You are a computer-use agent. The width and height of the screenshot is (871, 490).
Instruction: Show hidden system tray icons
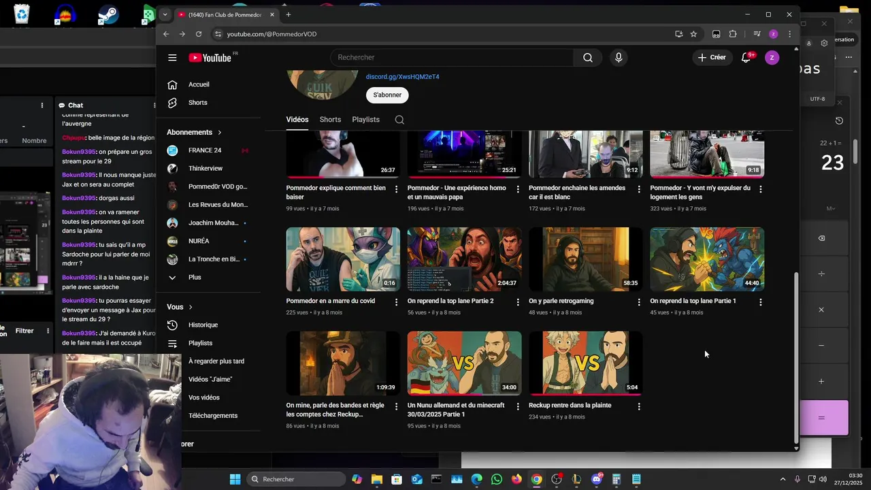tap(783, 479)
